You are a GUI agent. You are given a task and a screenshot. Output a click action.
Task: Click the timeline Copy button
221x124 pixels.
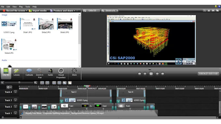point(65,83)
